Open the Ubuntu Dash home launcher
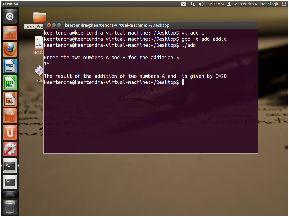 10,16
